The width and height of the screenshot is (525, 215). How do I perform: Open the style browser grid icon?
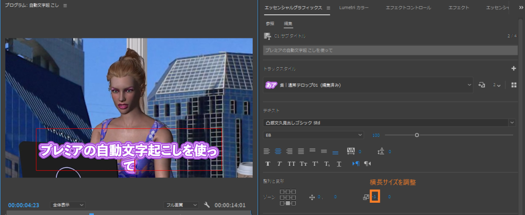click(x=514, y=85)
